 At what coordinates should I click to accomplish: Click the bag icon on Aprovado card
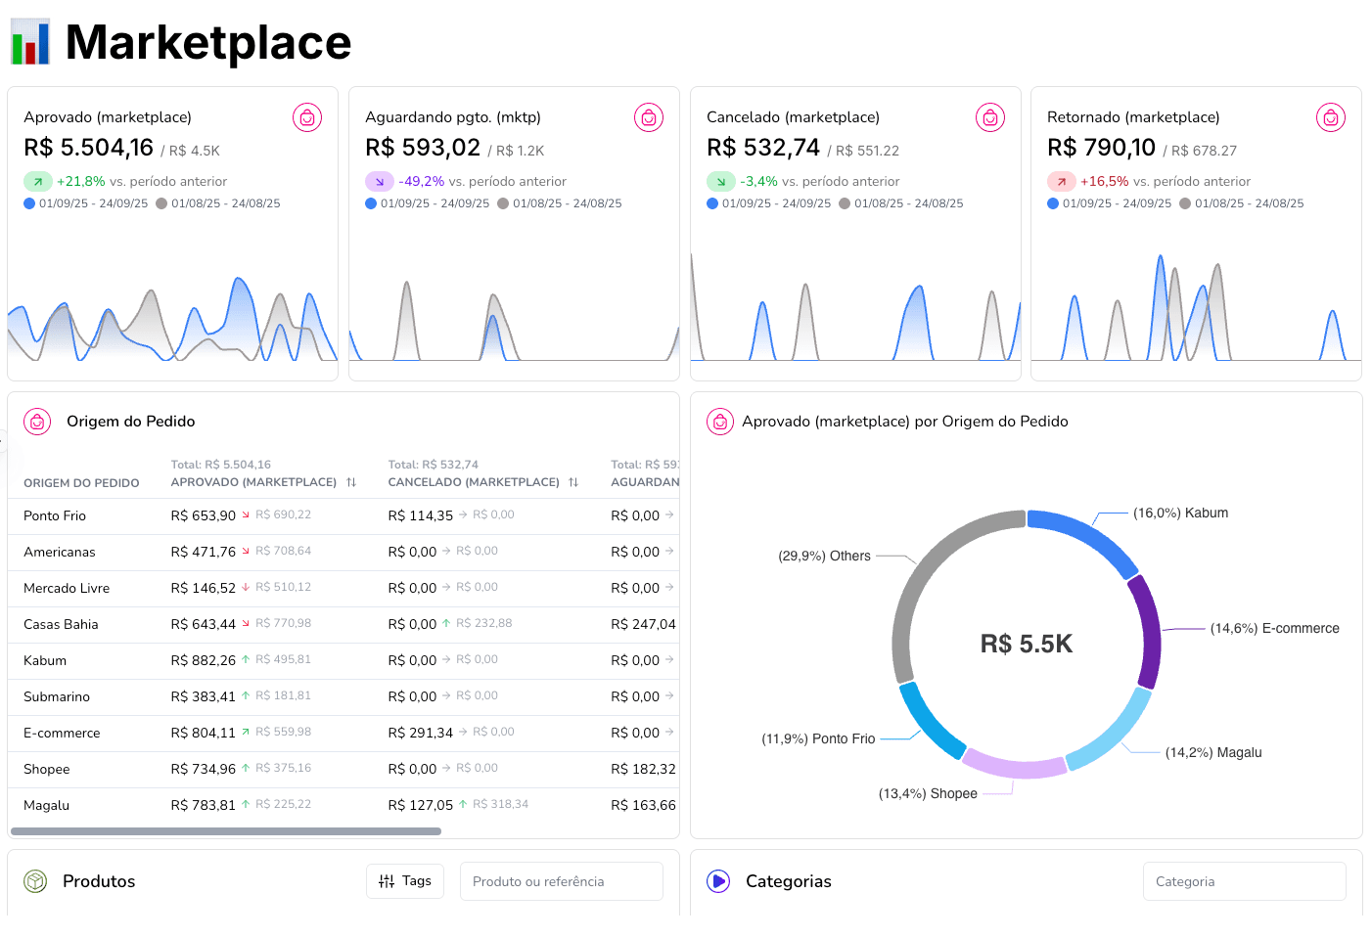coord(307,117)
